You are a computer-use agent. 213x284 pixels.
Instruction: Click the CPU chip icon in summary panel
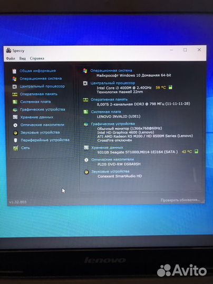pos(85,83)
